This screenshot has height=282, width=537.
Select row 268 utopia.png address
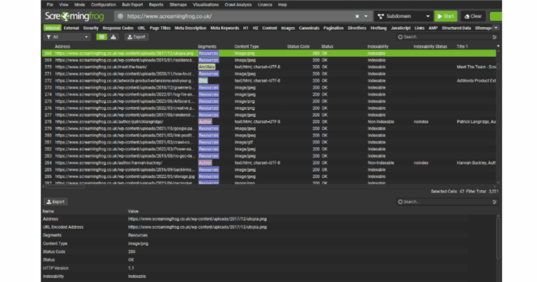pos(124,53)
